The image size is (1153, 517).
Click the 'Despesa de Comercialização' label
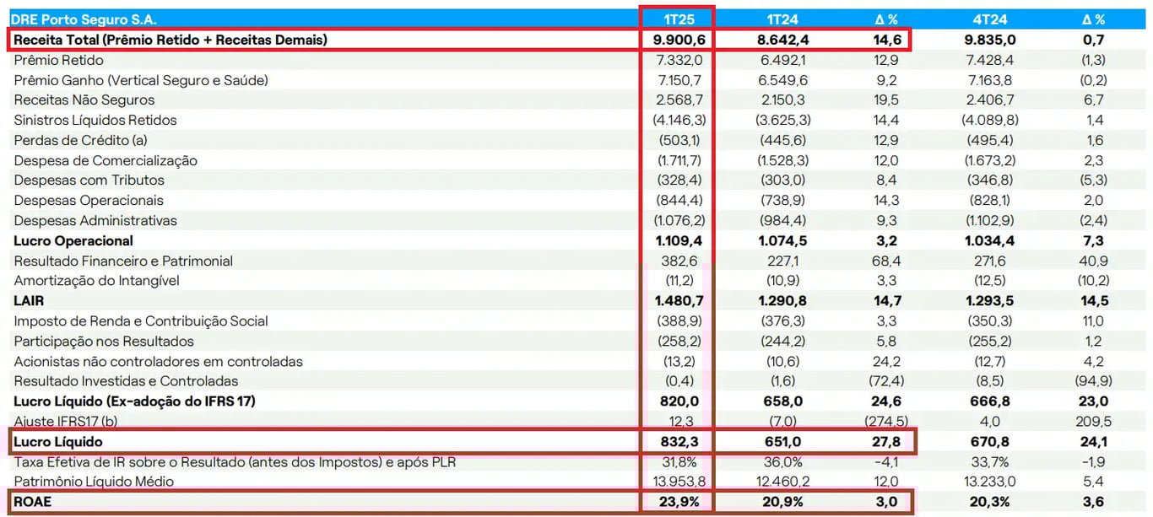coord(106,160)
